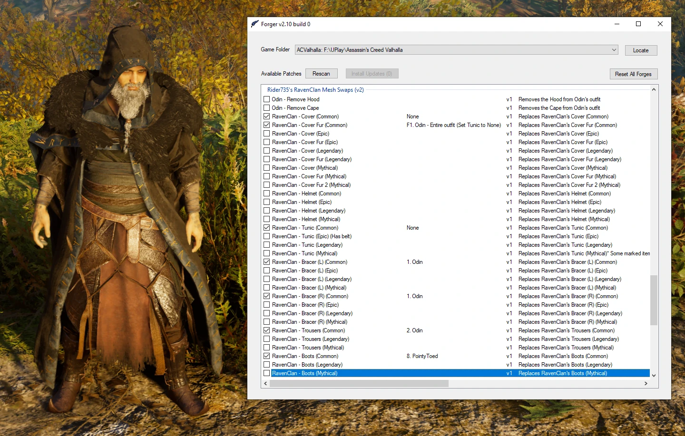The height and width of the screenshot is (436, 685).
Task: Select 'None' option for Tunic (Common)
Action: tap(413, 228)
